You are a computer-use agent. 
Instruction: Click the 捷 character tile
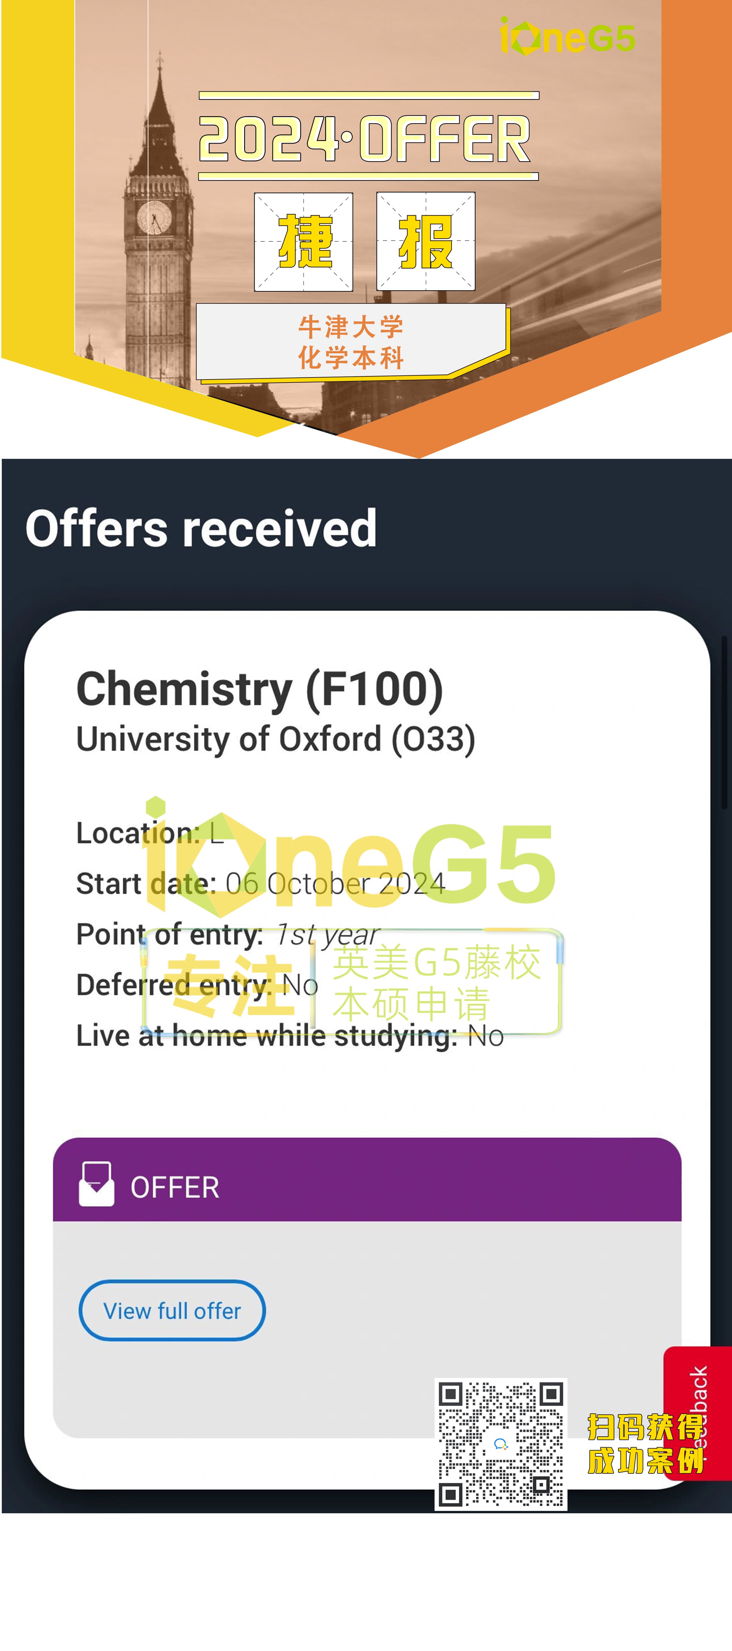coord(304,242)
